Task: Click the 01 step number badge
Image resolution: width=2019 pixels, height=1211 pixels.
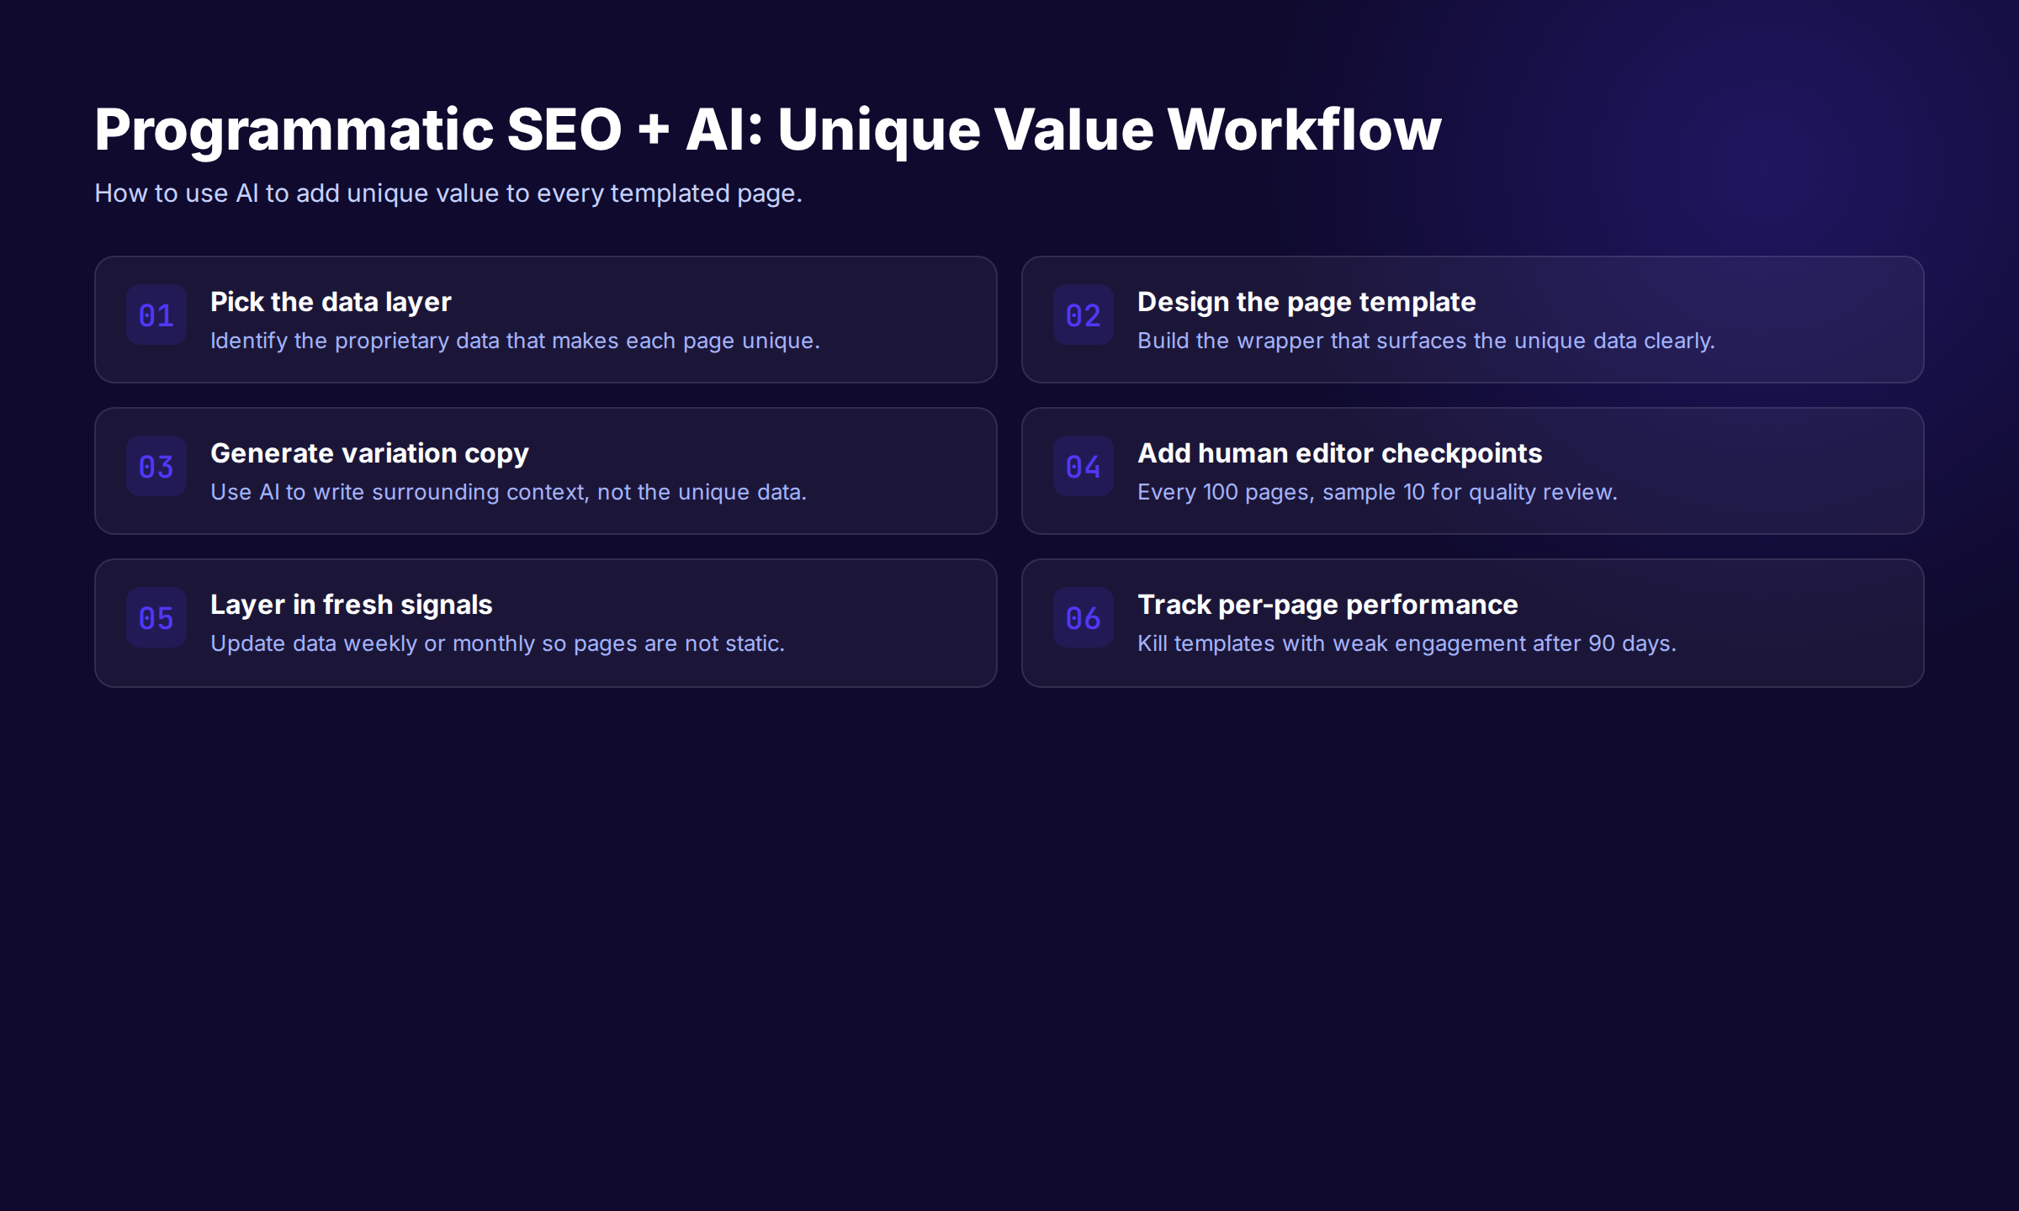Action: coord(156,315)
